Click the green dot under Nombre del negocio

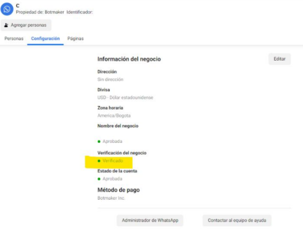(99, 142)
